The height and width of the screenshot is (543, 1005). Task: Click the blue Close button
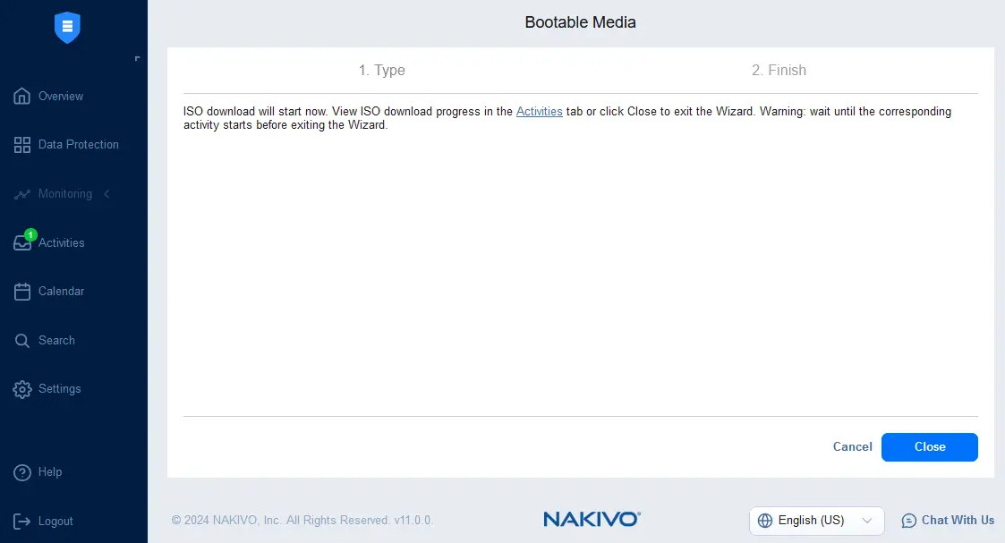(x=929, y=447)
